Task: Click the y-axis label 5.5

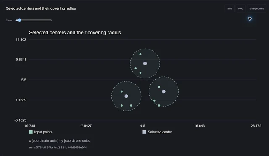Action: click(24, 80)
